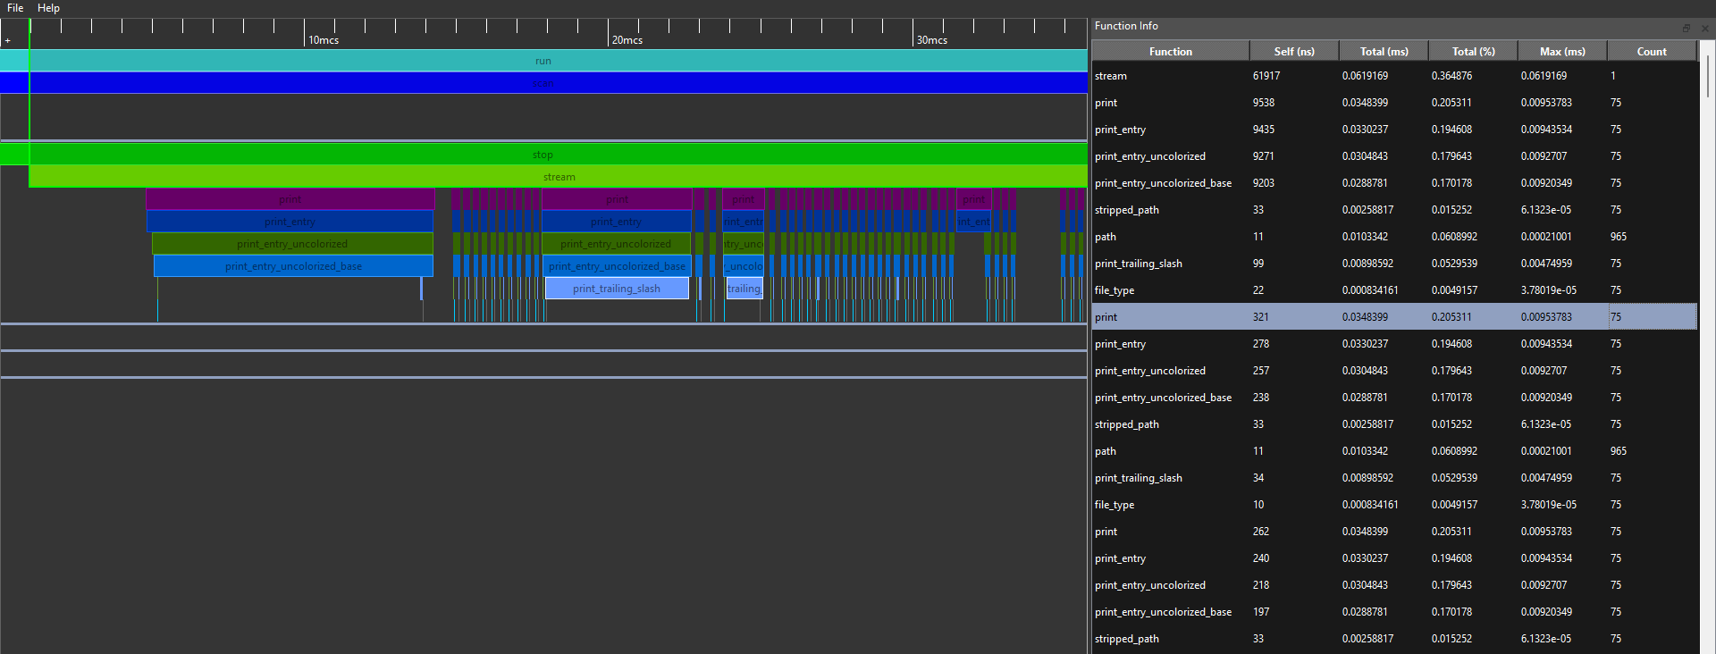
Task: Select the leftmost print_entry_uncolorized_base timeline block
Action: [x=293, y=266]
